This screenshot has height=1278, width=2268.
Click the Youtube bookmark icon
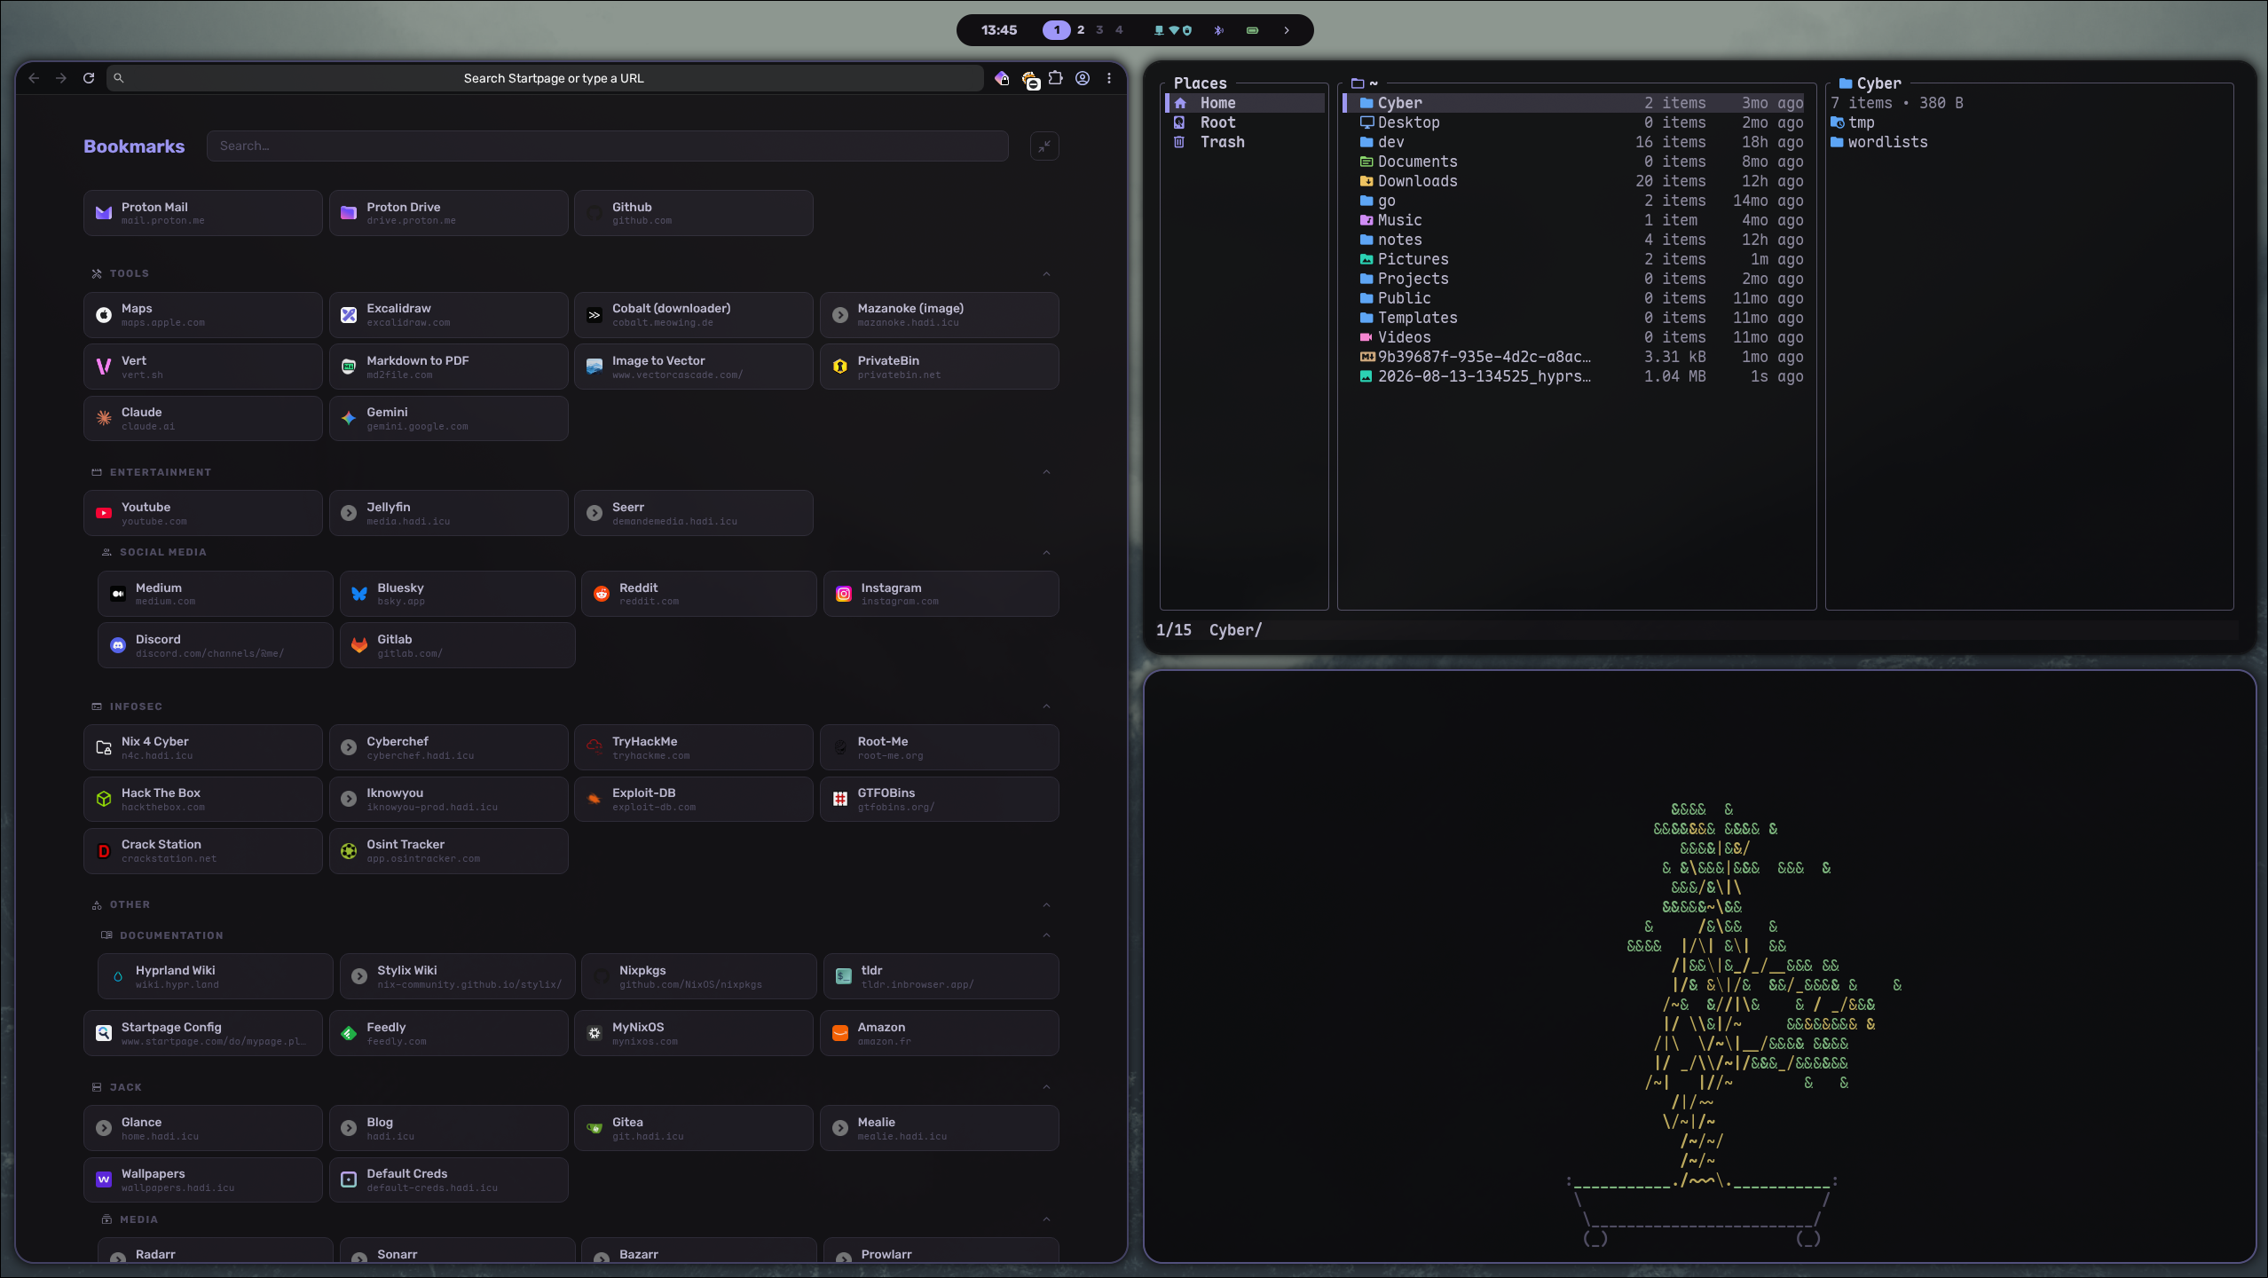(x=104, y=513)
